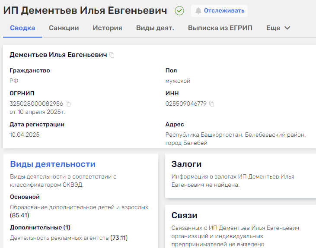Click Деятельность рекламных агентств (73.11)
The width and height of the screenshot is (316, 248).
[69, 238]
